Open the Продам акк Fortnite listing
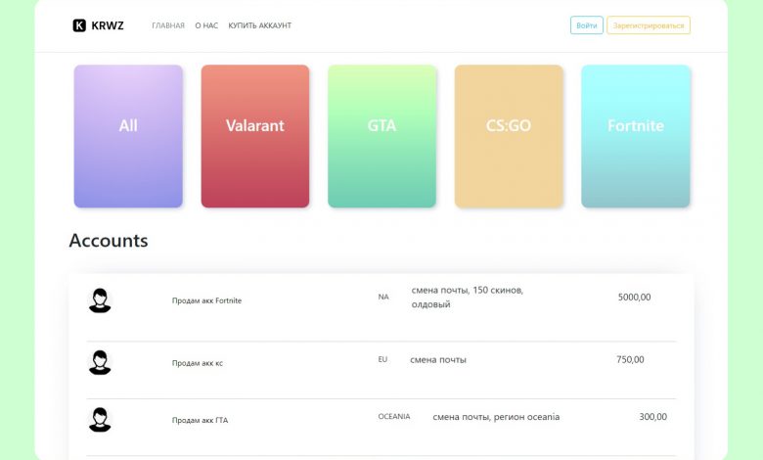Image resolution: width=763 pixels, height=460 pixels. [x=206, y=300]
